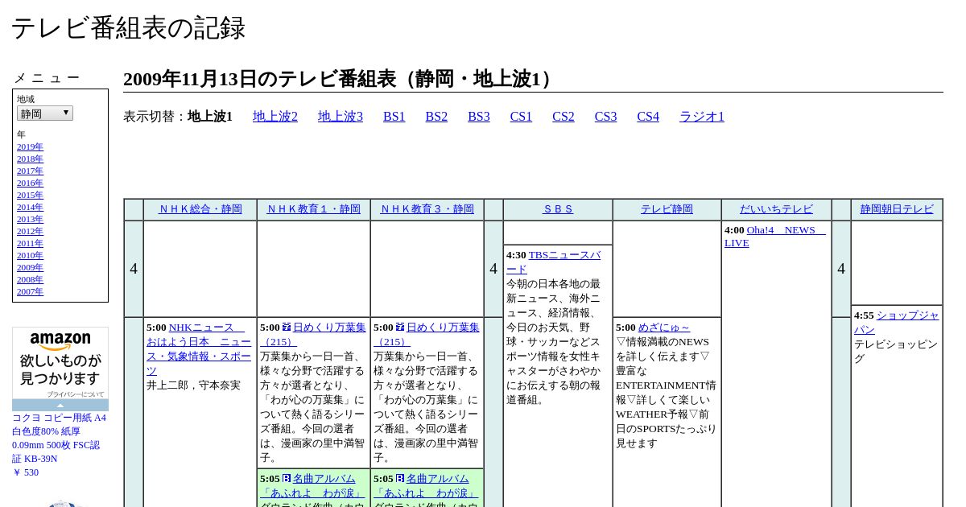Screen dimensions: 966x507
Task: Open the ショップジャパン program link
Action: 897,322
